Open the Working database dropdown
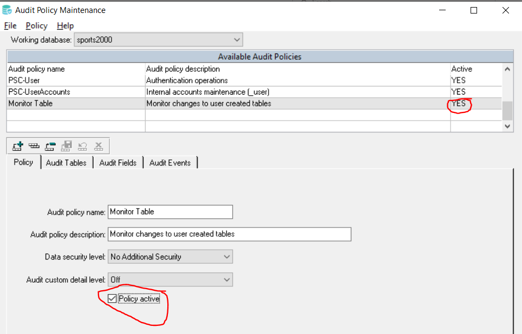The height and width of the screenshot is (334, 522). 159,40
